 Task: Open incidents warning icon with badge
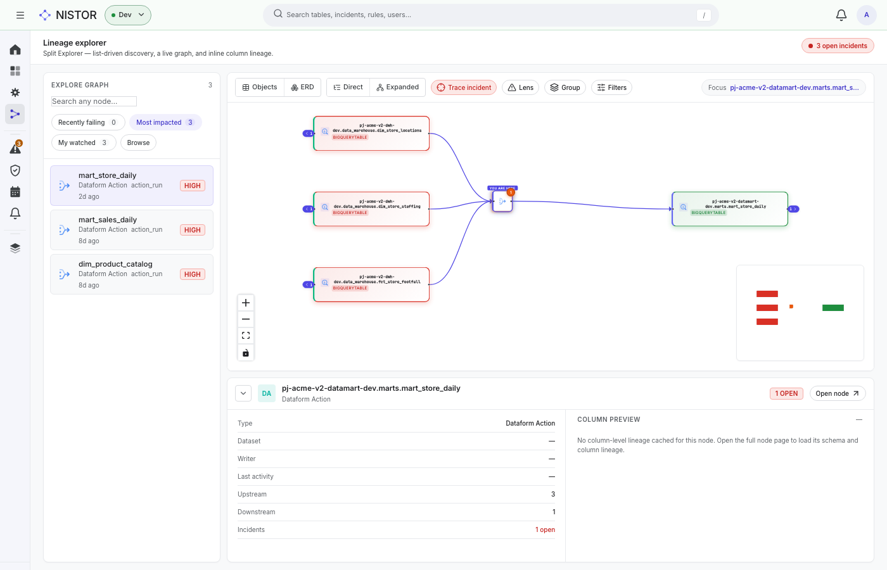(x=15, y=148)
